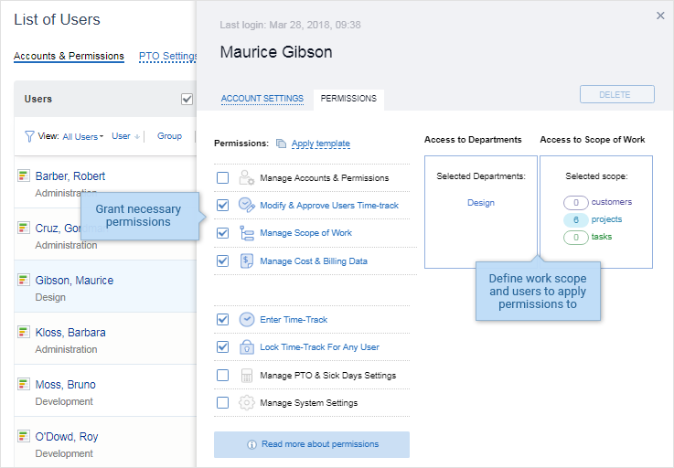
Task: Sort list by the User column
Action: pos(125,136)
